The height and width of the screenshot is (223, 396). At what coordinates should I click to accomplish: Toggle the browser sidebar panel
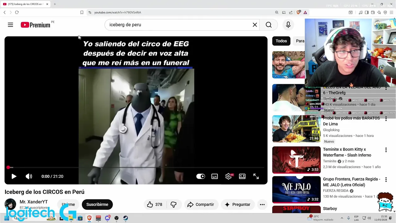point(367,12)
